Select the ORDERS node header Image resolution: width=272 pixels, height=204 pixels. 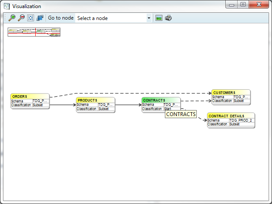click(x=30, y=96)
